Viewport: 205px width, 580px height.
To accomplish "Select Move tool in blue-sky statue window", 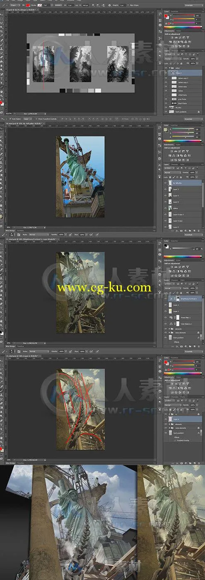I will (2, 128).
